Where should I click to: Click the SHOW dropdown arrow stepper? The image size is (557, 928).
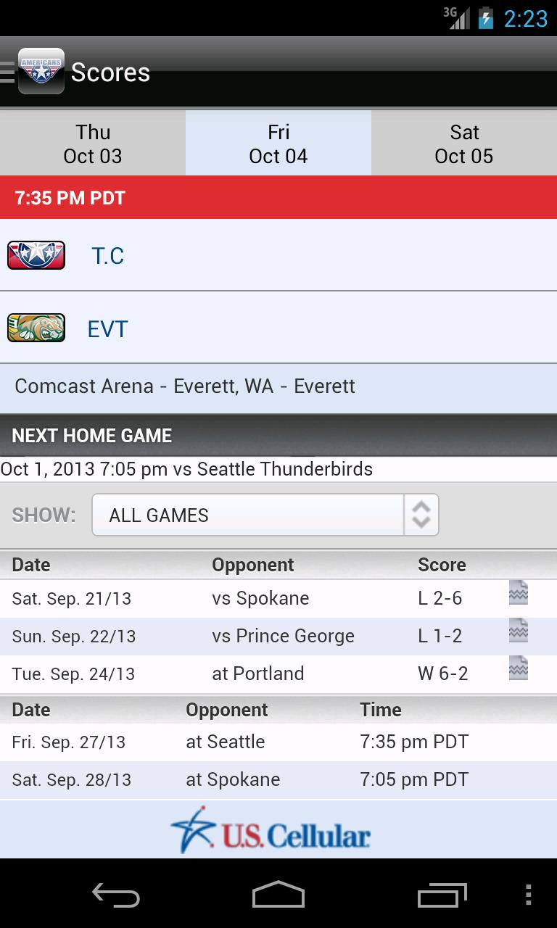click(421, 515)
